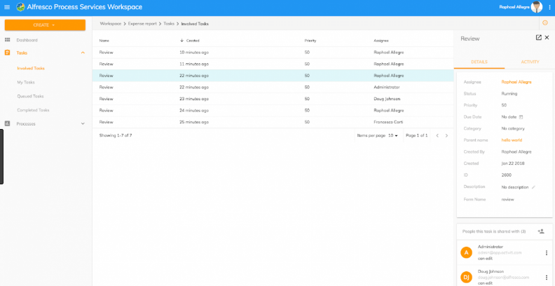The image size is (555, 286).
Task: Open the Due Date calendar picker
Action: 521,117
